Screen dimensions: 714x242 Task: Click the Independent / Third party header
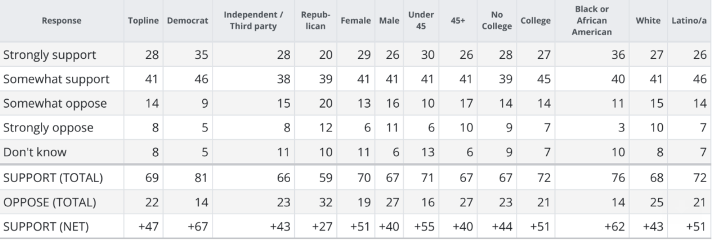pyautogui.click(x=248, y=21)
